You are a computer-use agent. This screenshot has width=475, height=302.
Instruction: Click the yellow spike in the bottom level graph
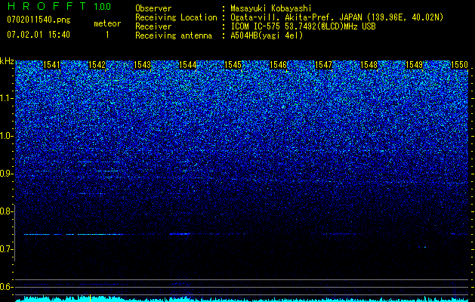91,297
